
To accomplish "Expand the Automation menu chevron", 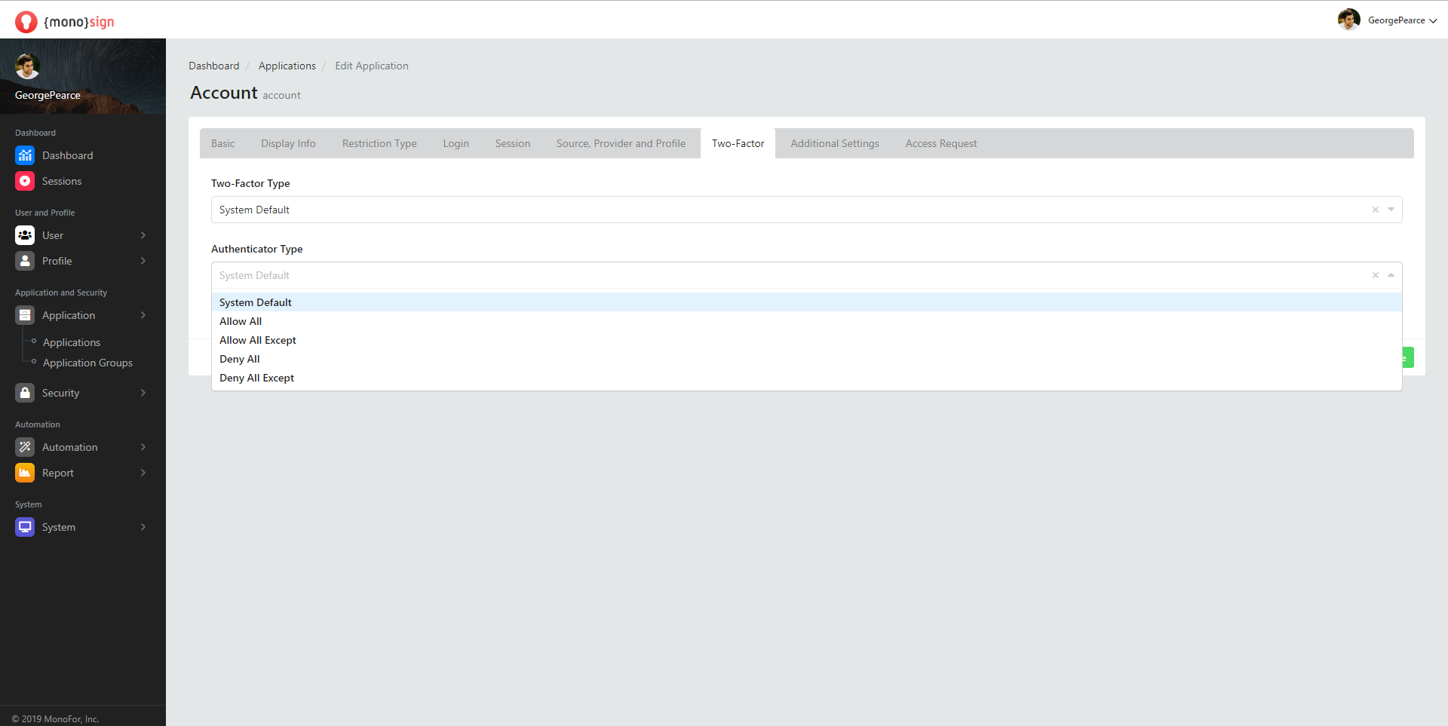I will point(143,447).
